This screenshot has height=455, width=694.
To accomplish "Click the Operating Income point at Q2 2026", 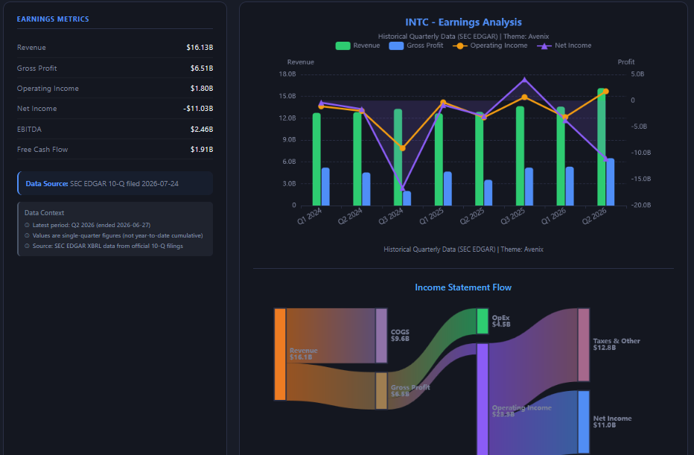I will tap(606, 92).
